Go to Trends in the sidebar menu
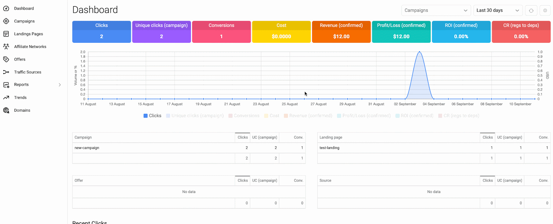The image size is (553, 224). [x=20, y=98]
